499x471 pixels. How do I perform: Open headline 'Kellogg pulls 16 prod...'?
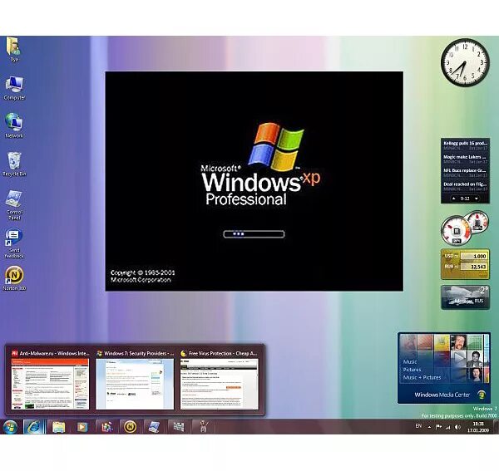pyautogui.click(x=465, y=145)
